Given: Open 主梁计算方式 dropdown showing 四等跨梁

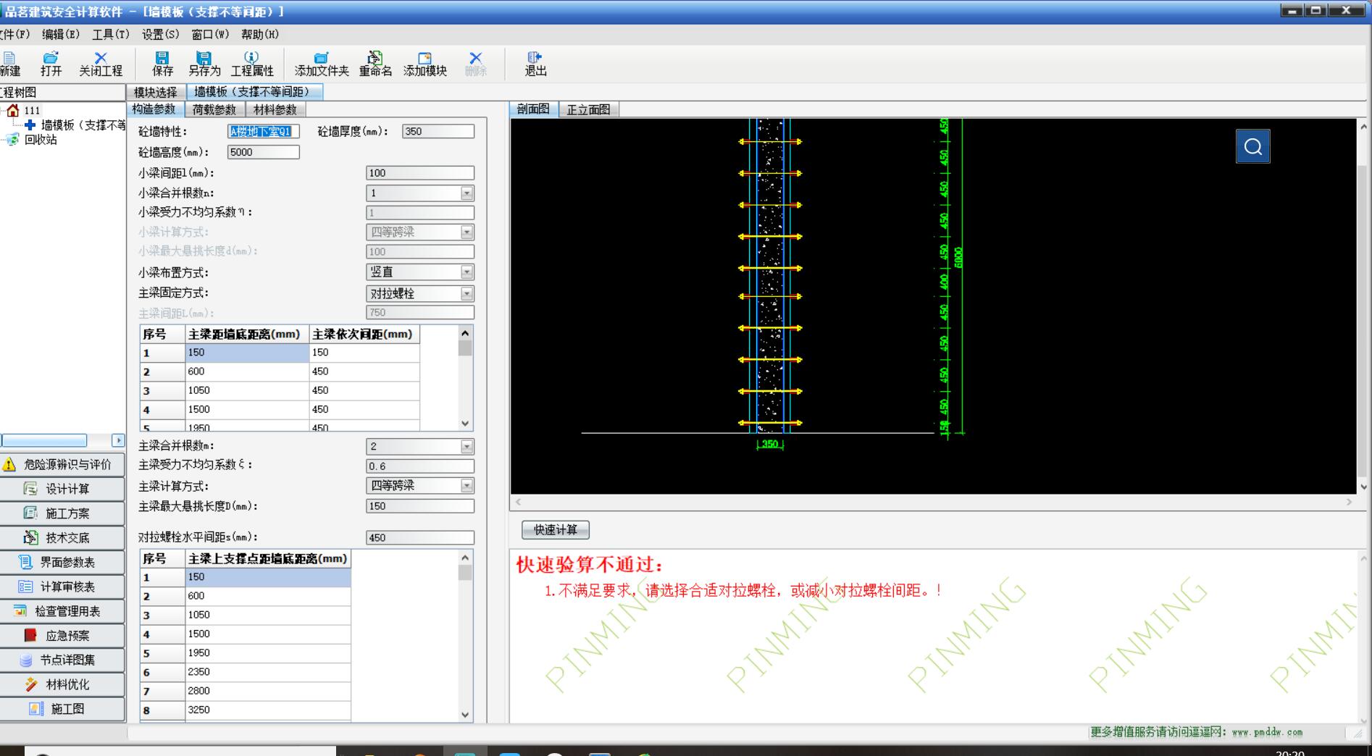Looking at the screenshot, I should [467, 486].
